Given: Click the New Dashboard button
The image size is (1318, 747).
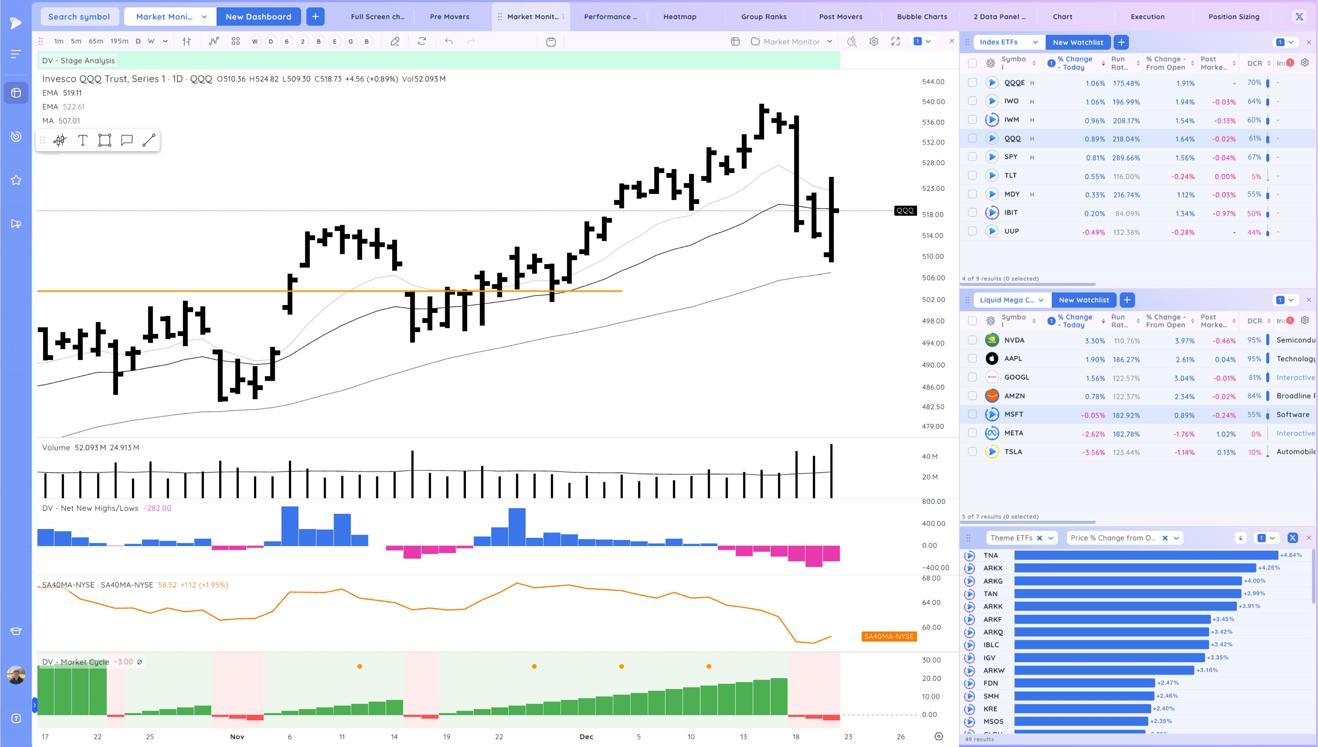Looking at the screenshot, I should click(258, 16).
